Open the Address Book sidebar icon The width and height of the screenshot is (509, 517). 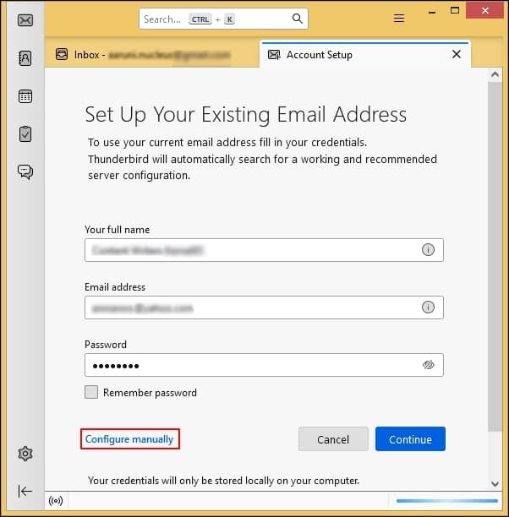coord(25,58)
